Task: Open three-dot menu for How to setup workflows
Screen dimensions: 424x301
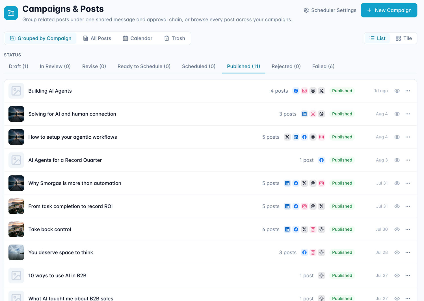Action: [408, 137]
